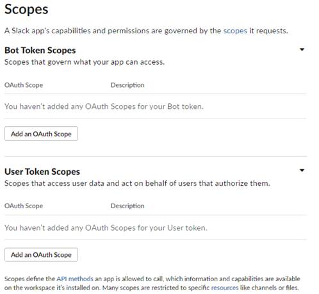Image resolution: width=319 pixels, height=294 pixels.
Task: Select the User Token Scopes heading
Action: (x=42, y=172)
